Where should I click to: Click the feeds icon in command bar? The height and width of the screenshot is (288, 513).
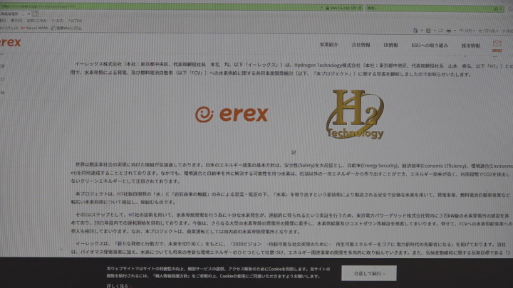pyautogui.click(x=428, y=31)
